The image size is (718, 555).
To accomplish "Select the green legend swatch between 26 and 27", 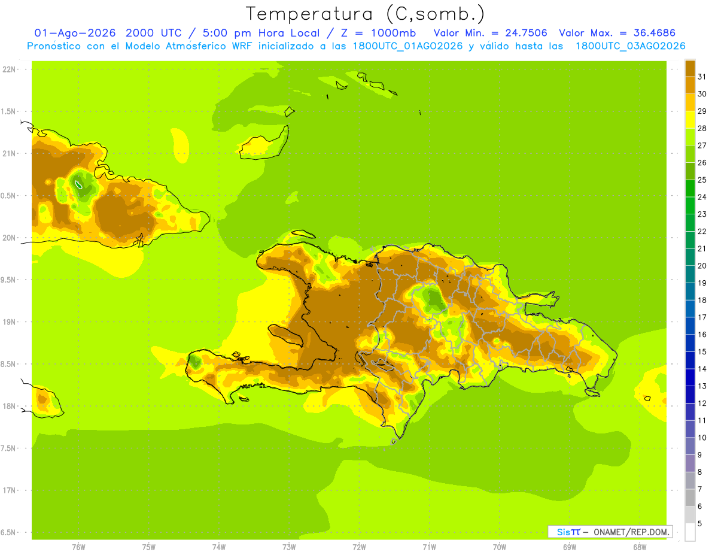I will [x=690, y=154].
